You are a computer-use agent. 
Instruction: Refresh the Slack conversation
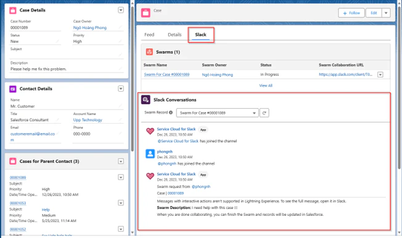(265, 113)
